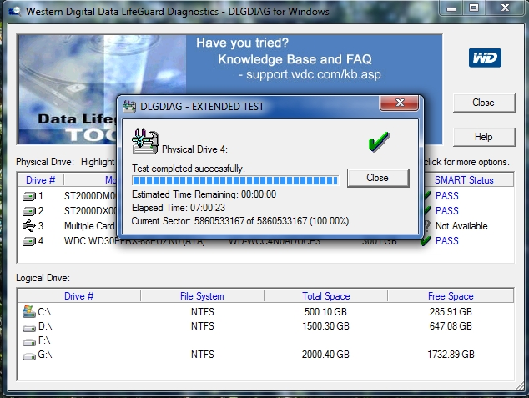Click the D:\ drive icon
529x398 pixels.
[29, 328]
